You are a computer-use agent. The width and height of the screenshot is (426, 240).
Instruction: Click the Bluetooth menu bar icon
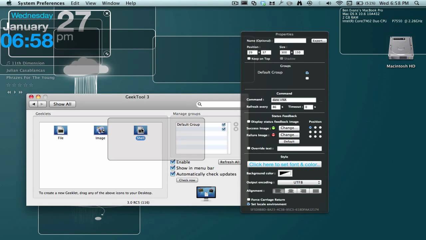click(319, 3)
